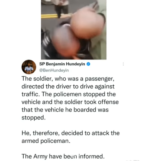Screen dimensions: 141x161
Task: Click the line 'that the vehicle he boarded was'
Action: [65, 110]
